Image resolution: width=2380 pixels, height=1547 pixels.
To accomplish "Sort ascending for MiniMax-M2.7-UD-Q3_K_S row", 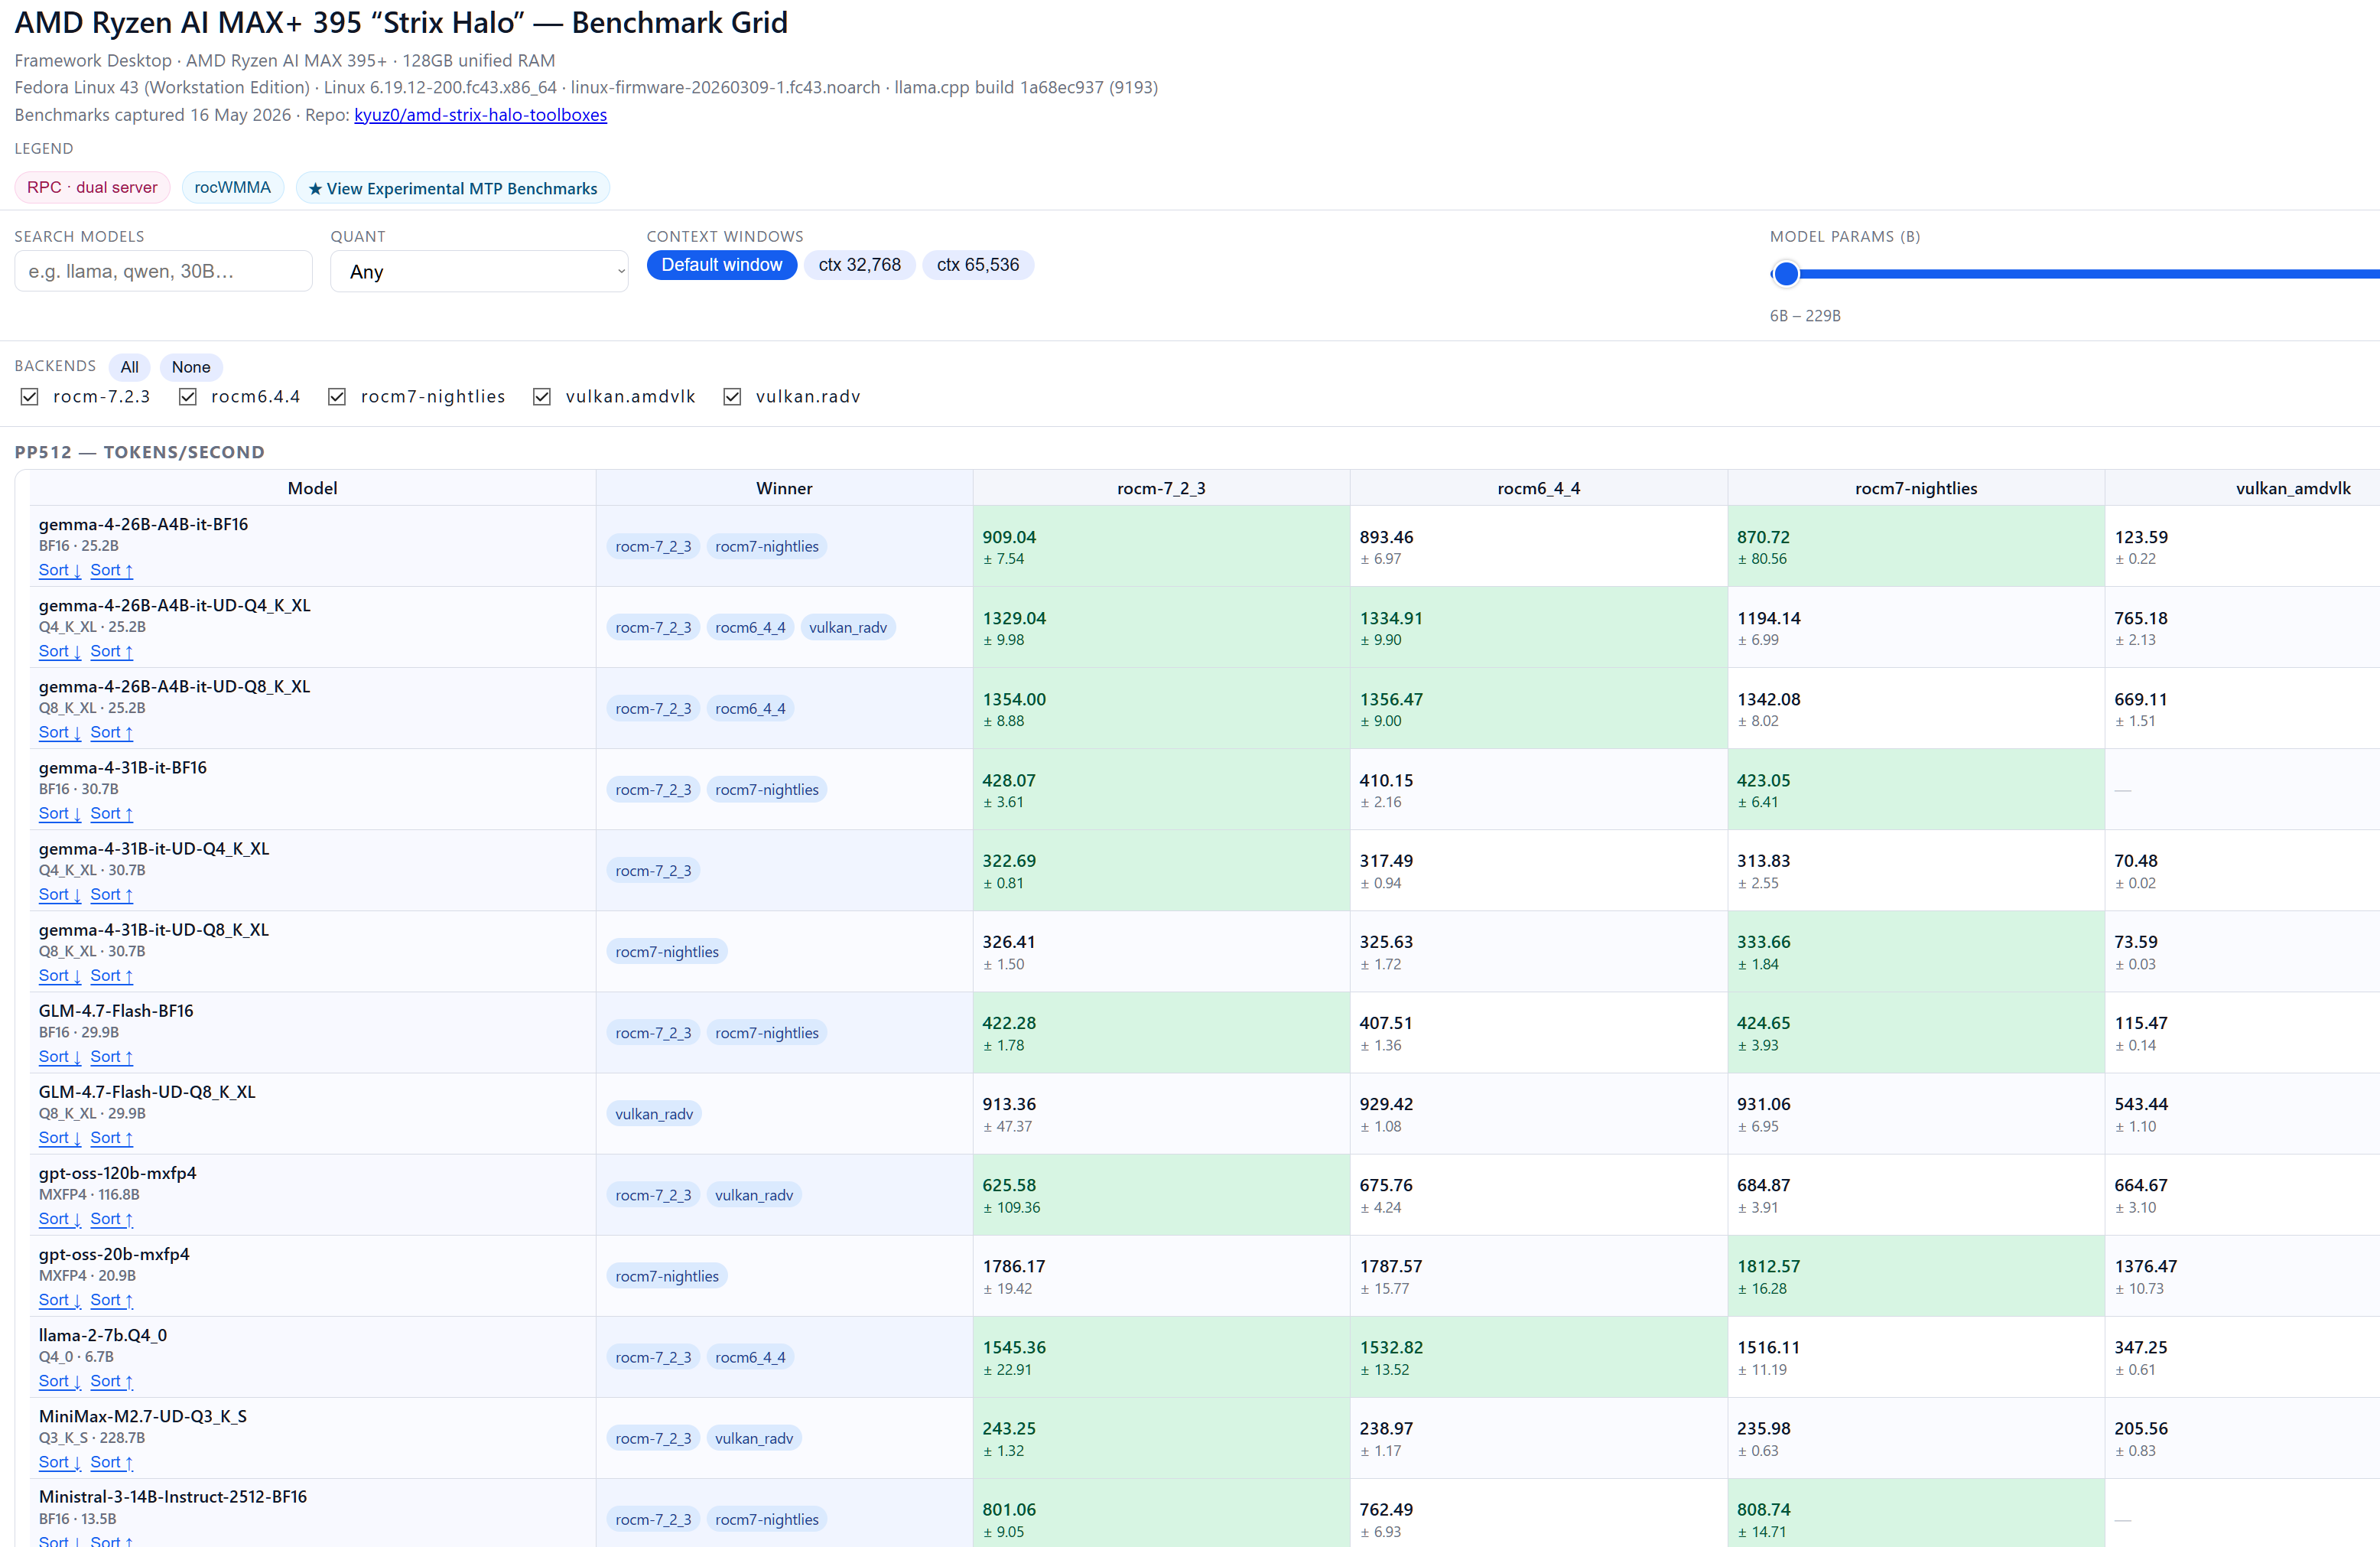I will tap(111, 1462).
